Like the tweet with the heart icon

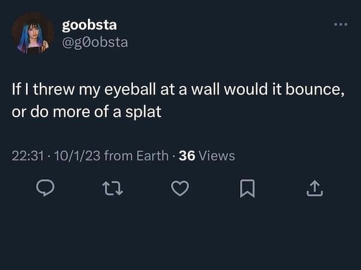click(179, 189)
